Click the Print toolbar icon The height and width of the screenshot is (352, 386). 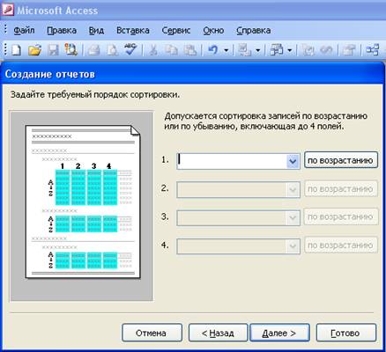point(93,50)
